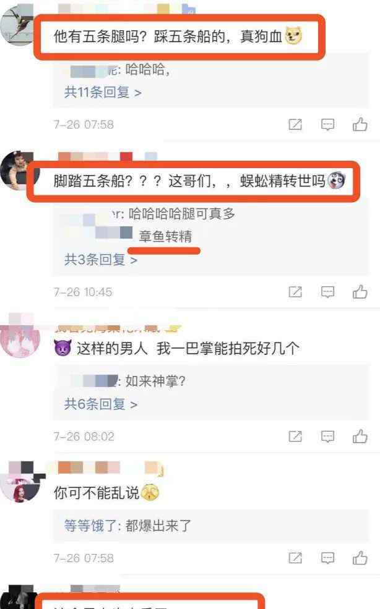Repost the comment about 踩五条船的

coord(295,124)
